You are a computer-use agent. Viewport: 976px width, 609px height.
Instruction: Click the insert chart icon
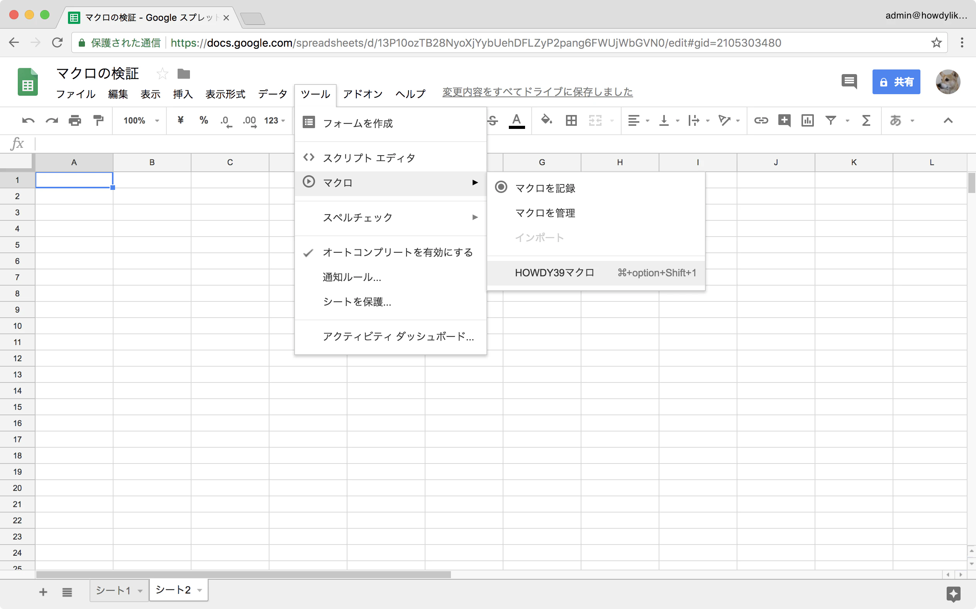pyautogui.click(x=808, y=120)
